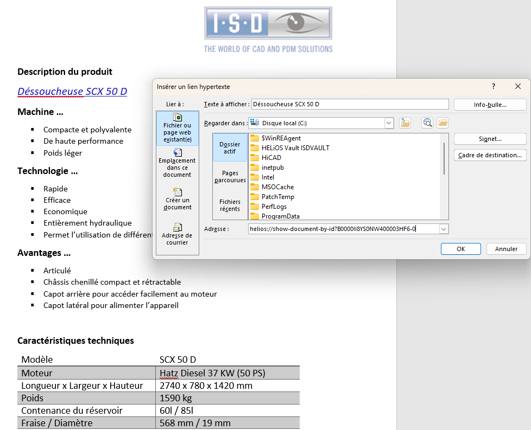Click the ISD logo image
Image resolution: width=531 pixels, height=430 pixels.
pos(268,30)
